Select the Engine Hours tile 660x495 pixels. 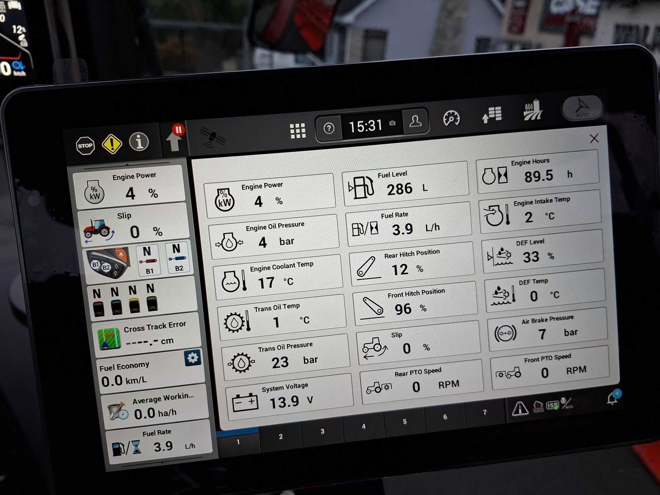[x=538, y=172]
